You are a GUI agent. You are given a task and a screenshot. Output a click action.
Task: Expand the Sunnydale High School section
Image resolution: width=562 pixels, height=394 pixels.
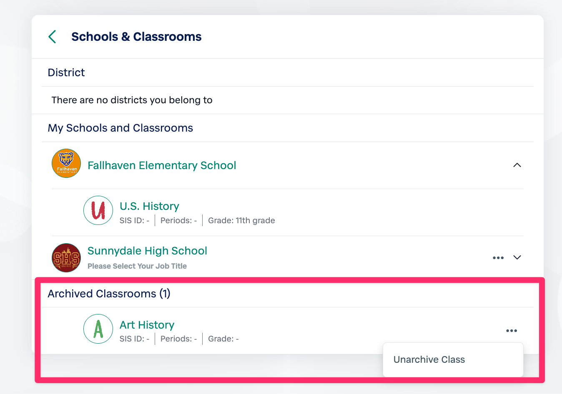coord(517,257)
